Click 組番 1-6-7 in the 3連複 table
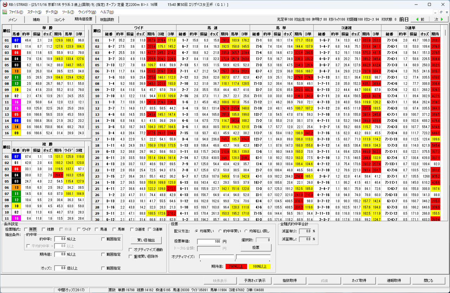Image resolution: width=450 pixels, height=293 pixels. pos(322,40)
